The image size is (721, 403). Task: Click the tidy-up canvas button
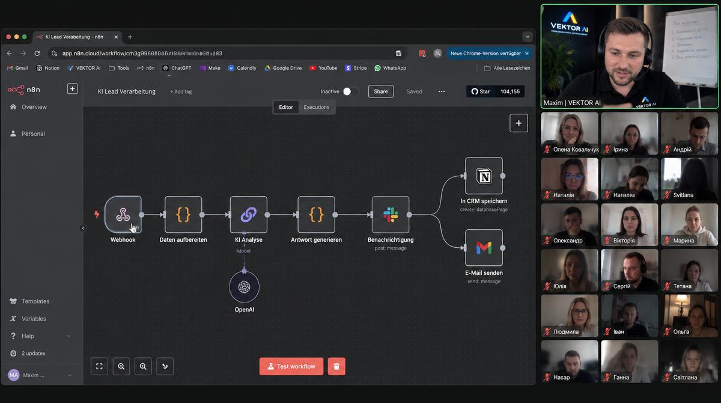point(165,366)
